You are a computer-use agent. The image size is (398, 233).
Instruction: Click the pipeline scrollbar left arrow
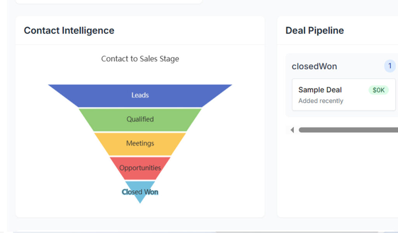tap(292, 130)
